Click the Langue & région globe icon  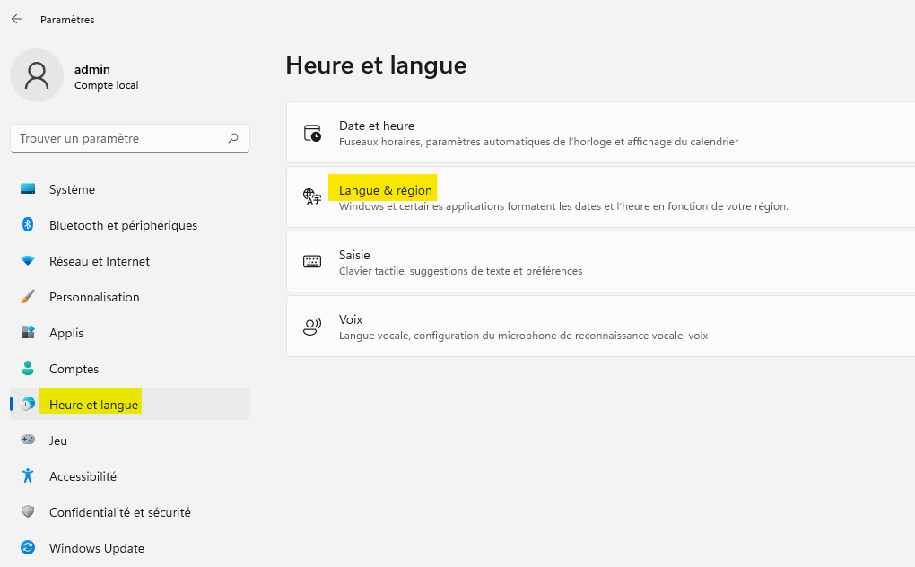(x=312, y=197)
